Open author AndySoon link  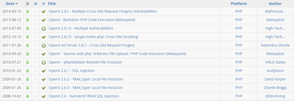pos(275,71)
